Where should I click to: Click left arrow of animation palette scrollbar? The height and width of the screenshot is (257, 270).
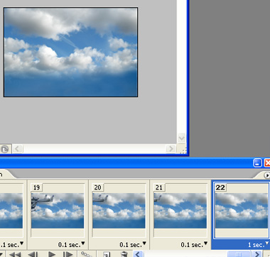(x=139, y=254)
